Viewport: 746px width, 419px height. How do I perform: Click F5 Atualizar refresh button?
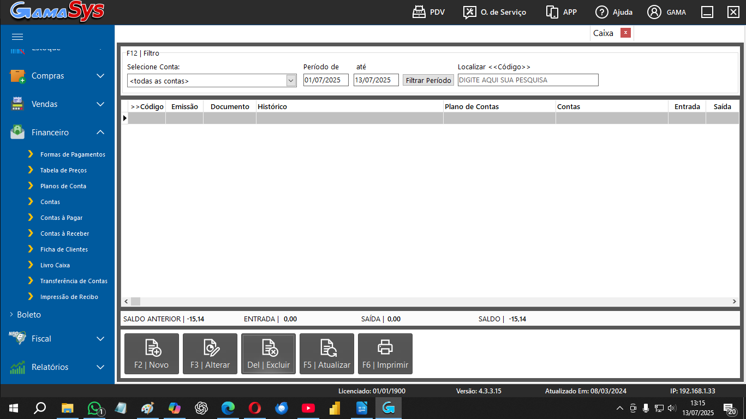[326, 354]
